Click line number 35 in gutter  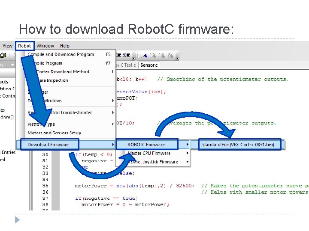click(45, 186)
